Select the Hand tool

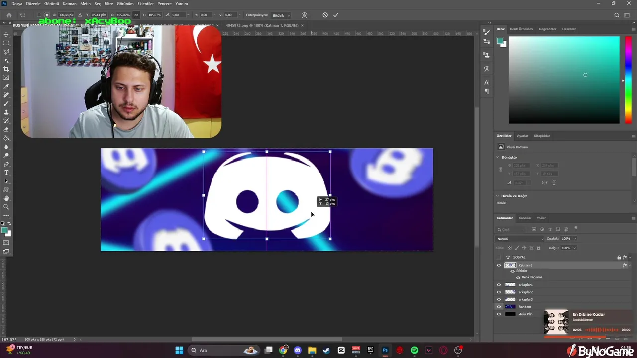[6, 198]
